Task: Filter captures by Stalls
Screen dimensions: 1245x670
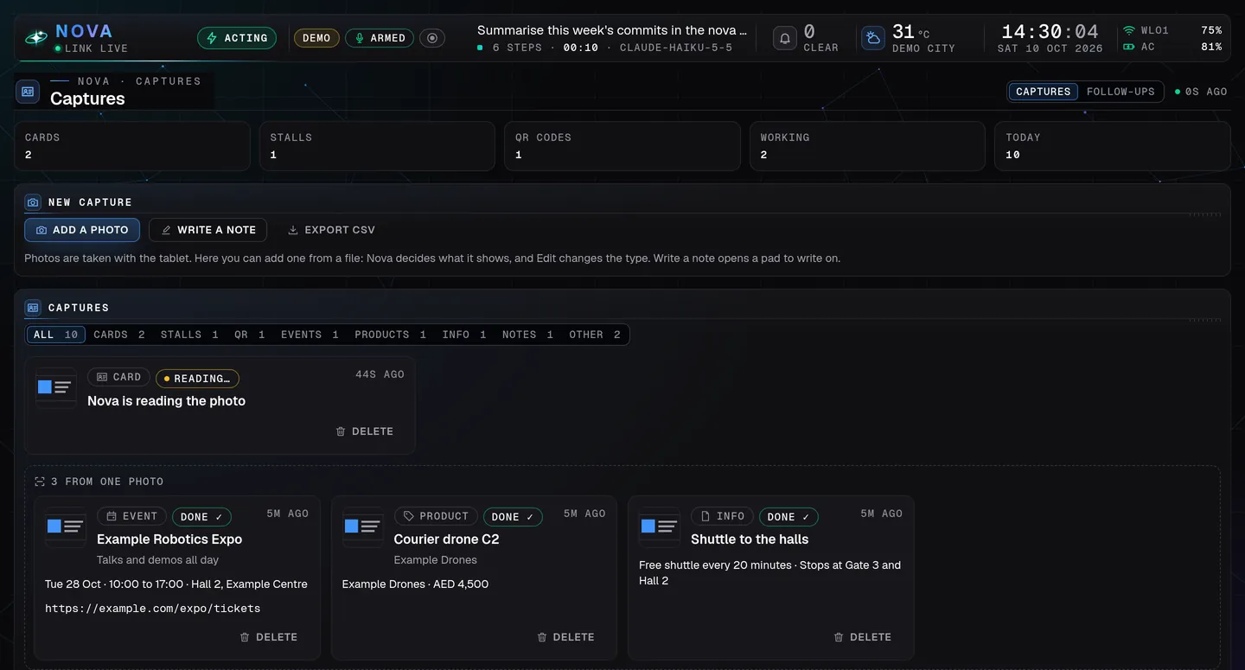Action: [189, 335]
